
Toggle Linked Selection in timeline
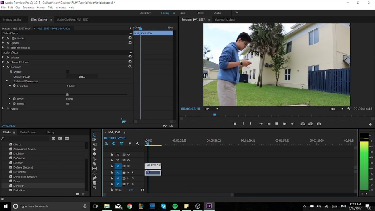point(122,144)
